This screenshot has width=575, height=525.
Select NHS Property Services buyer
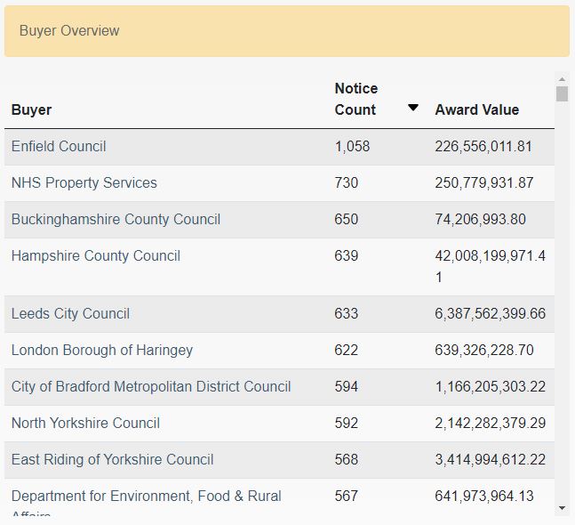point(84,182)
